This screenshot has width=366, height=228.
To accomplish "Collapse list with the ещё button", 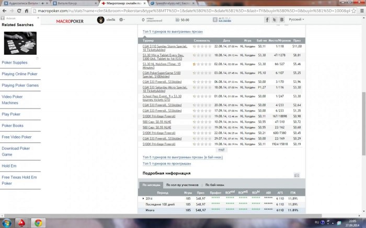I will point(221,150).
